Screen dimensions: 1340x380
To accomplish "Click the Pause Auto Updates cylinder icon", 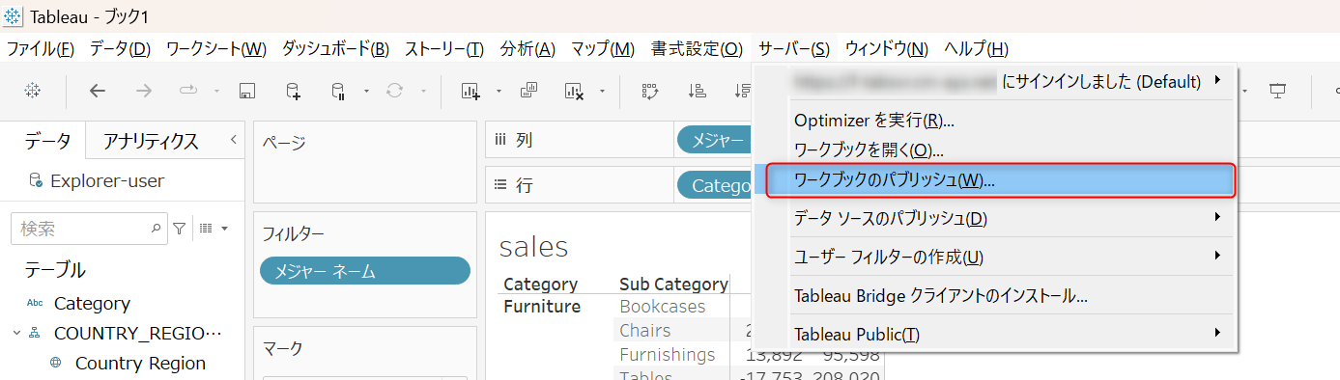I will (338, 92).
